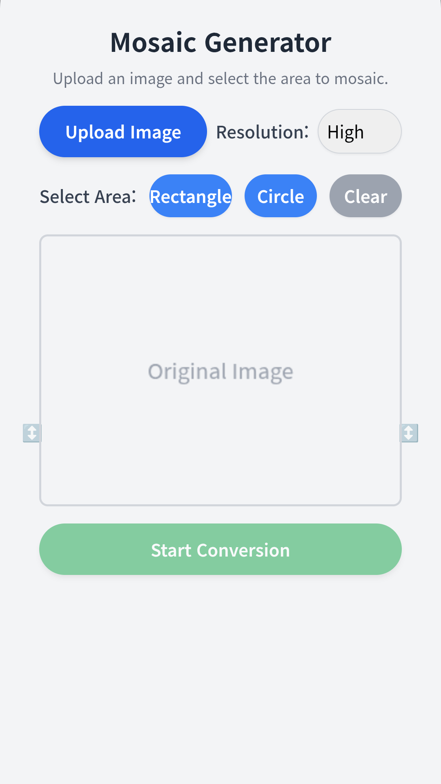Click the 'Resolution:' label
441x784 pixels.
pyautogui.click(x=262, y=132)
